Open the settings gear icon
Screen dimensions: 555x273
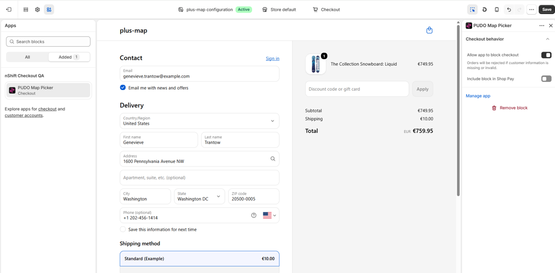coord(37,10)
